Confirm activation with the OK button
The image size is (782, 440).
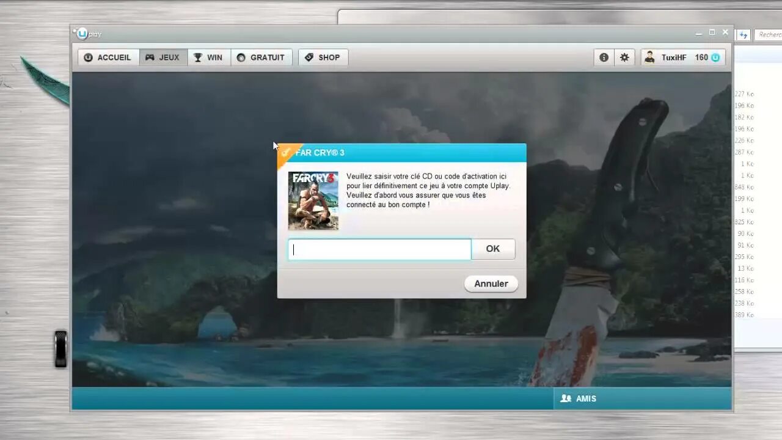[493, 249]
